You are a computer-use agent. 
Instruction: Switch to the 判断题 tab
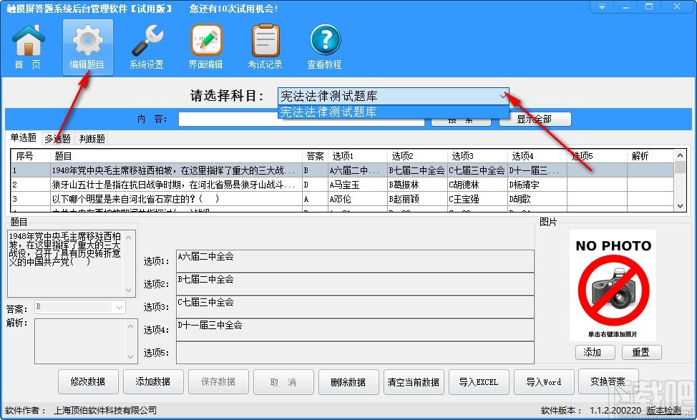click(91, 138)
